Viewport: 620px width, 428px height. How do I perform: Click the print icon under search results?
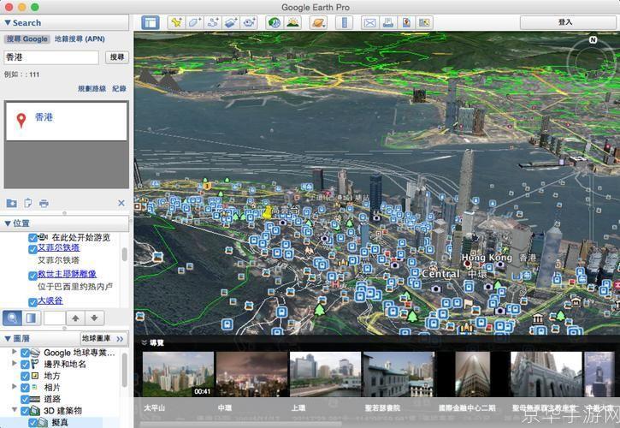(44, 204)
